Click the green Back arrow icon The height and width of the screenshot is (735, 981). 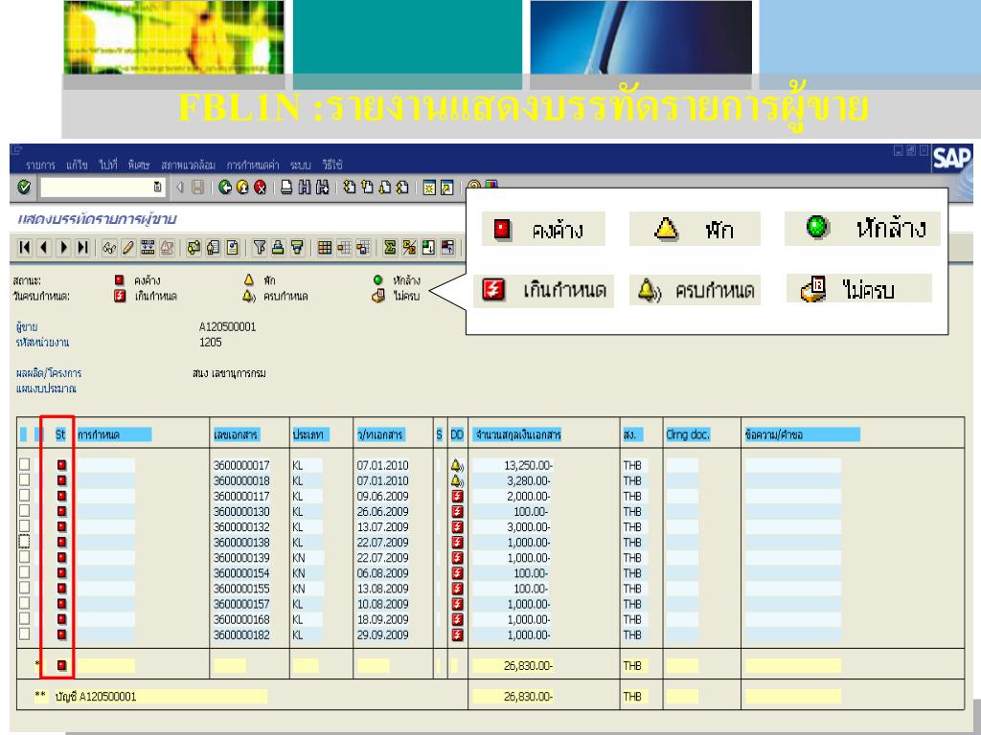[x=225, y=187]
